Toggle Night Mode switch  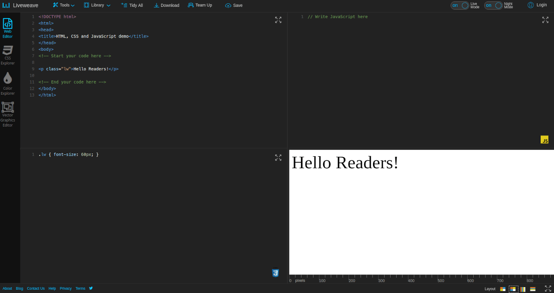[x=494, y=6]
